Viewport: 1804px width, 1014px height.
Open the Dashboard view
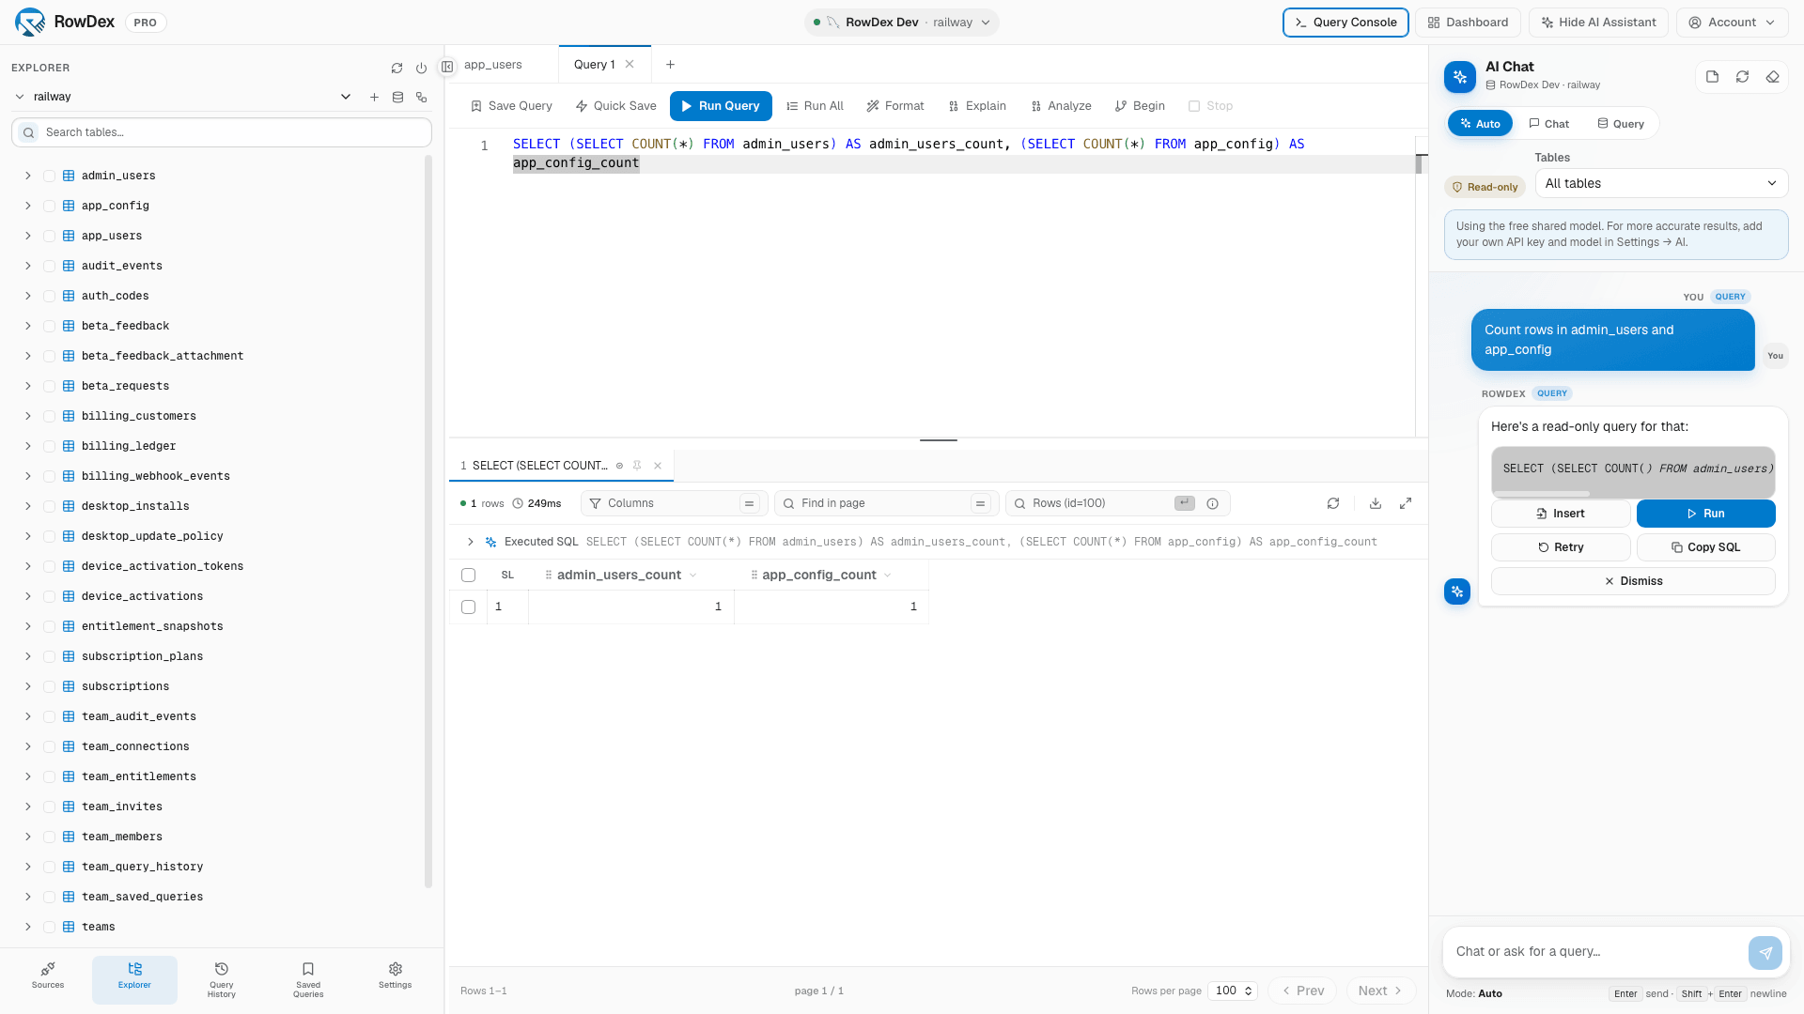pyautogui.click(x=1469, y=23)
